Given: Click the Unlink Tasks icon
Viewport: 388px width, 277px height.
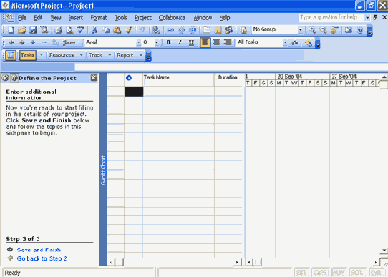Looking at the screenshot, I should point(181,30).
